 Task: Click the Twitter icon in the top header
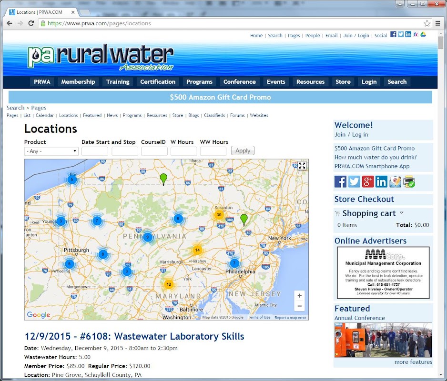tap(400, 34)
